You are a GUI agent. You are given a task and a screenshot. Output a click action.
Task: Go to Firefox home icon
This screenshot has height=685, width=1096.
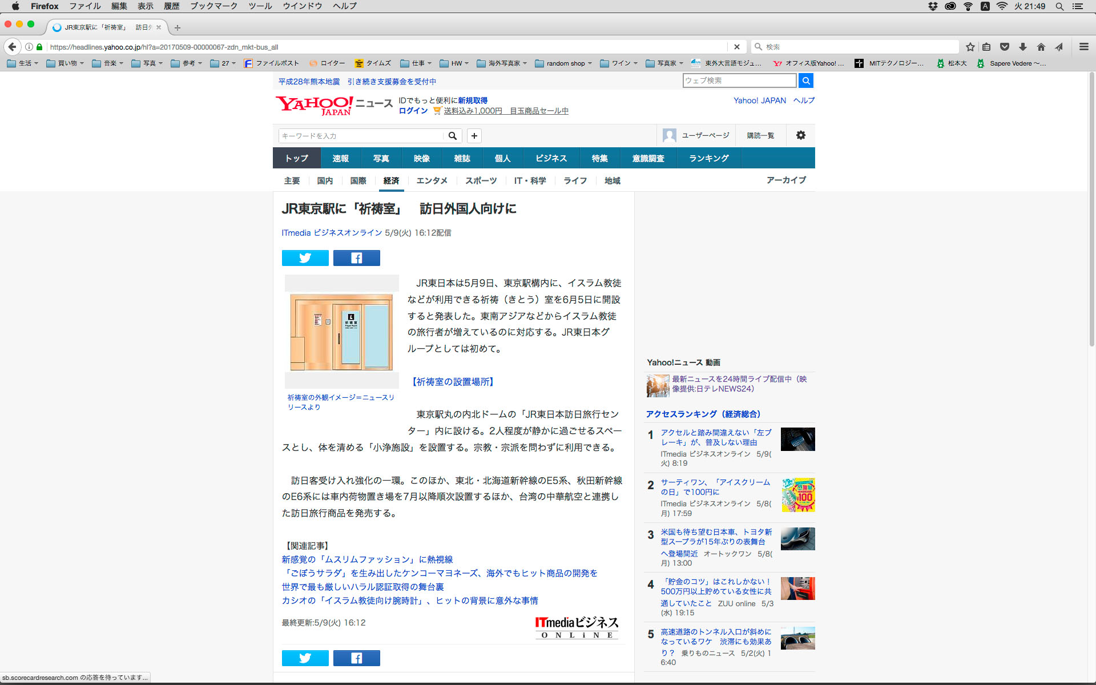click(1041, 47)
